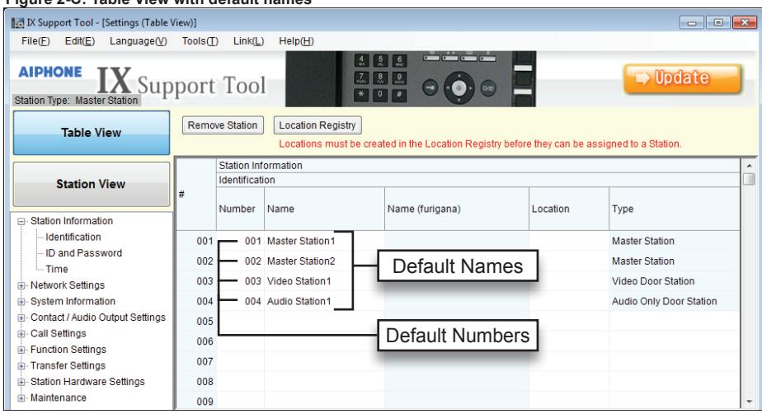Select Identification in the settings tree

click(73, 238)
